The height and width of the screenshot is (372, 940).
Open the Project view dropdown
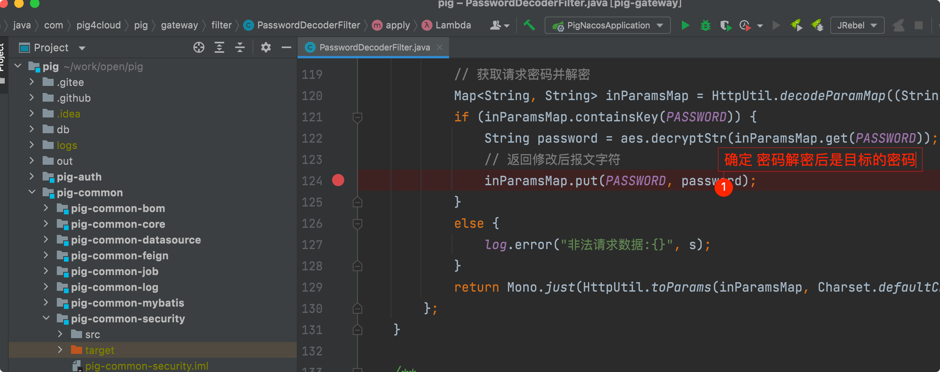coord(82,48)
